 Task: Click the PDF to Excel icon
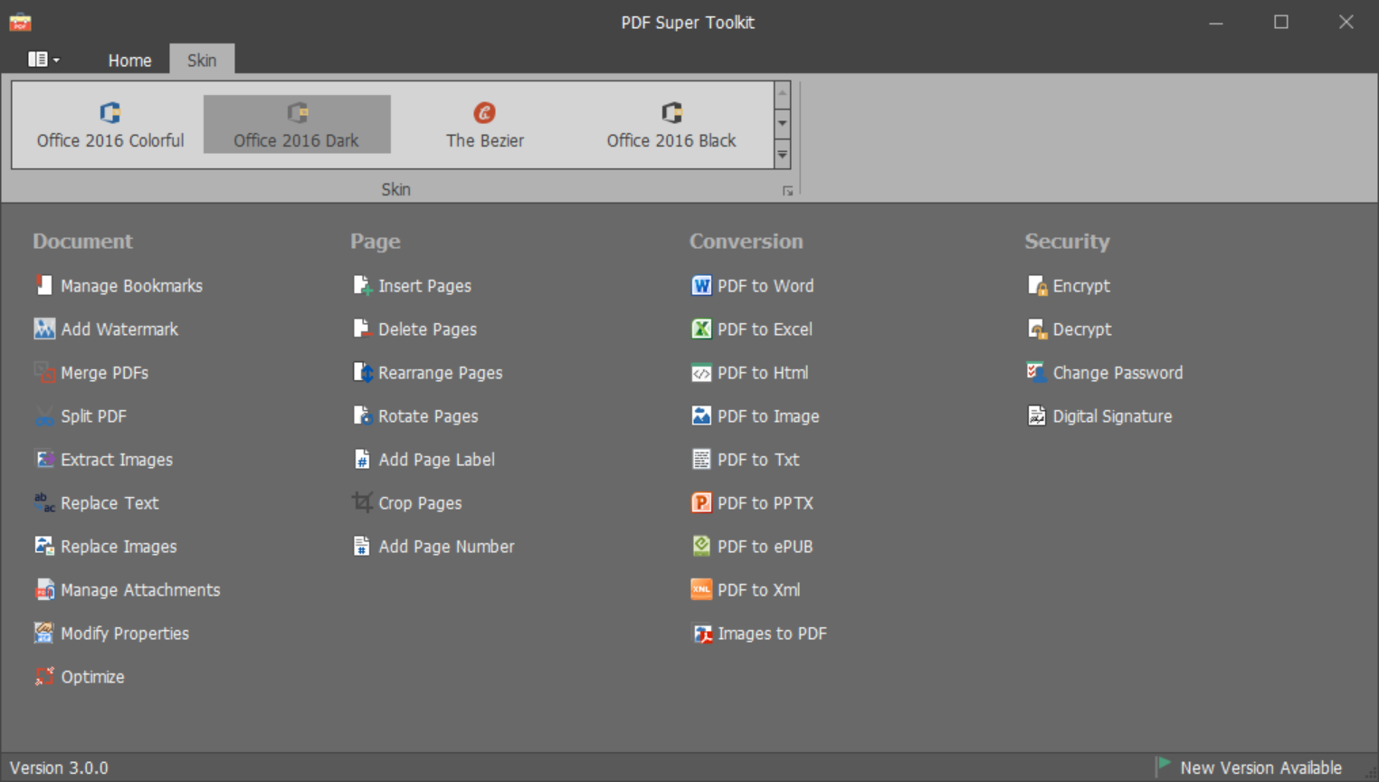[701, 329]
